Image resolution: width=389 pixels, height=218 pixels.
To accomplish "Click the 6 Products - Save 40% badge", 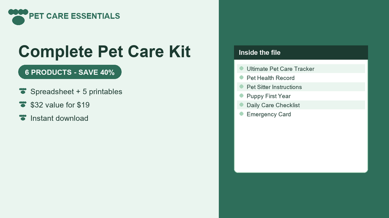I will 70,72.
